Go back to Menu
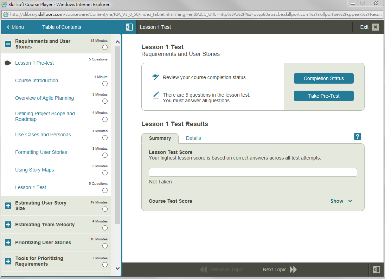This screenshot has width=385, height=279. [15, 27]
